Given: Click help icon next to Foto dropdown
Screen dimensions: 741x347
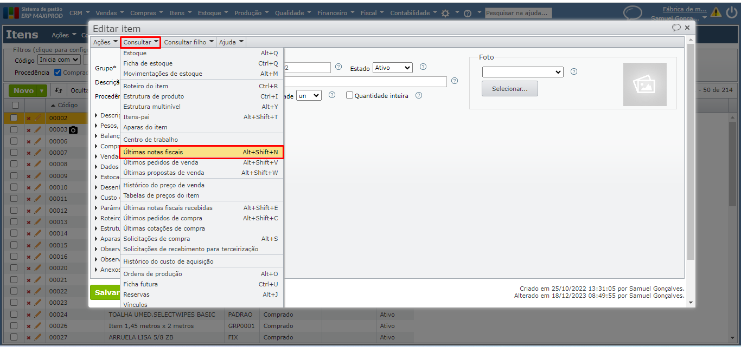Looking at the screenshot, I should 574,71.
